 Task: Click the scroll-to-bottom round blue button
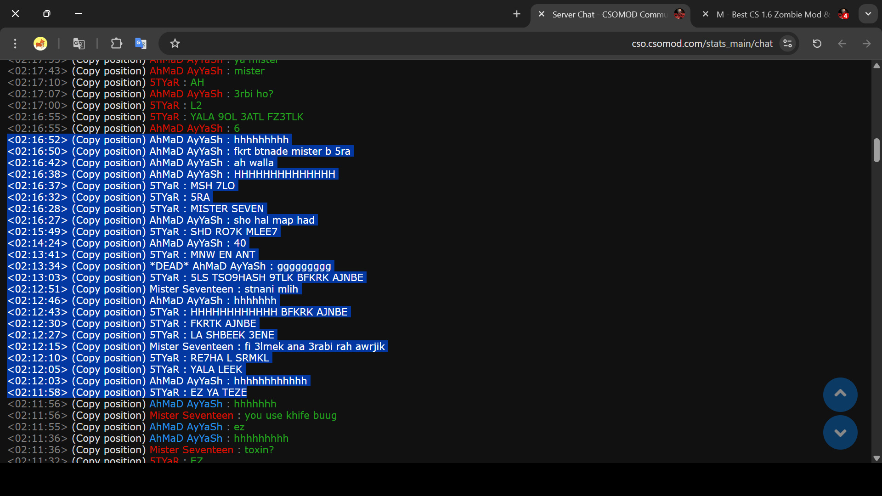(840, 433)
